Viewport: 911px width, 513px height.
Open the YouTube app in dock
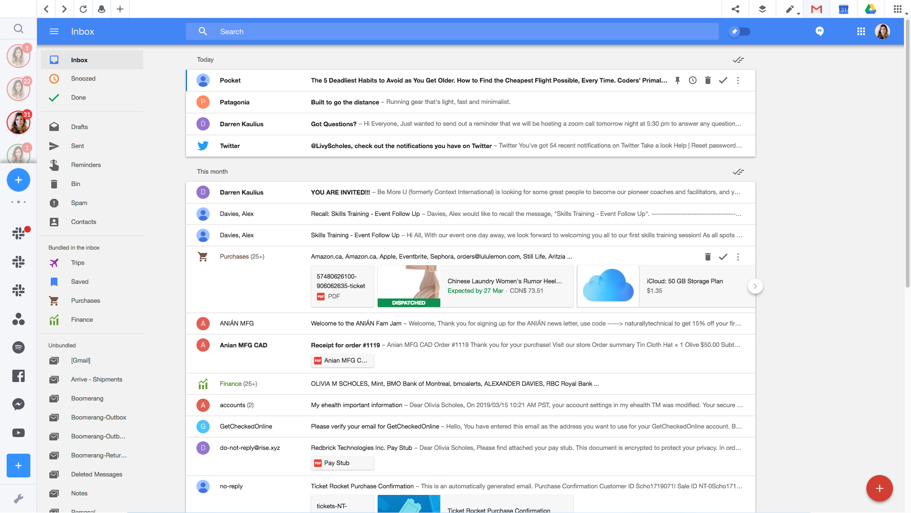[x=19, y=433]
